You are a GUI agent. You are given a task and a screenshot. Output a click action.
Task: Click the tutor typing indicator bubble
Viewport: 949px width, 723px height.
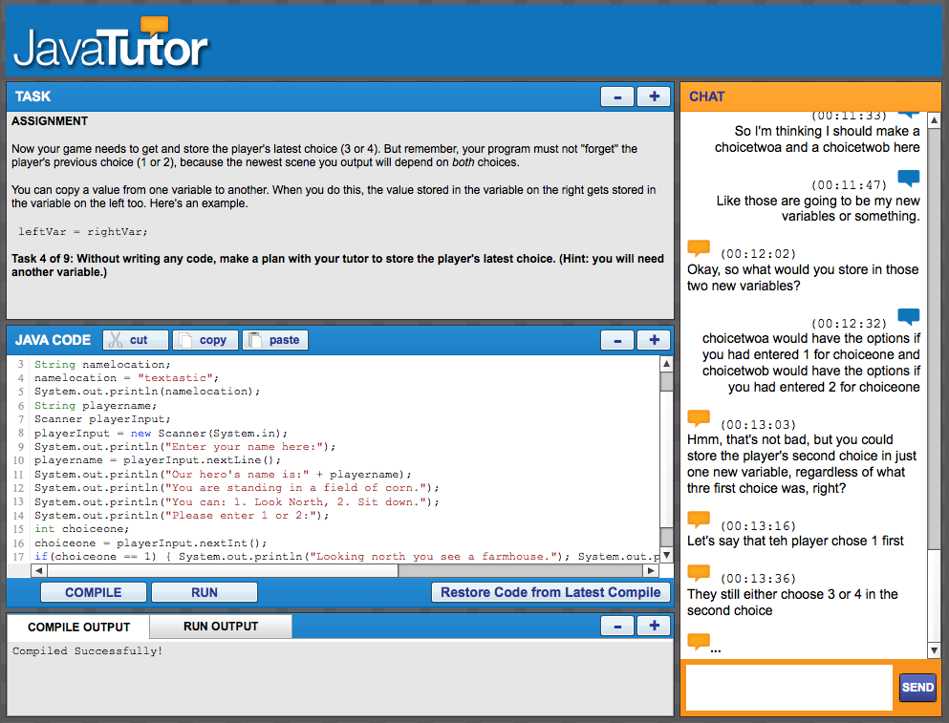point(699,642)
